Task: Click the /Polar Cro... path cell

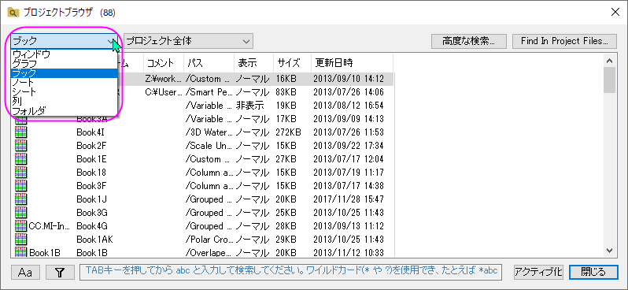Action: (209, 240)
